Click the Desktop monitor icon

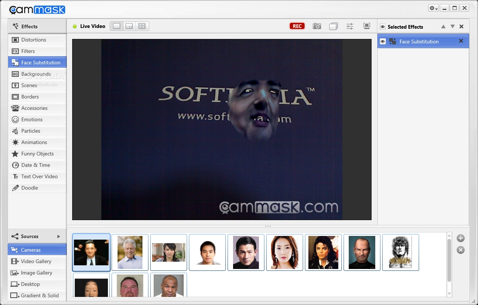(15, 284)
